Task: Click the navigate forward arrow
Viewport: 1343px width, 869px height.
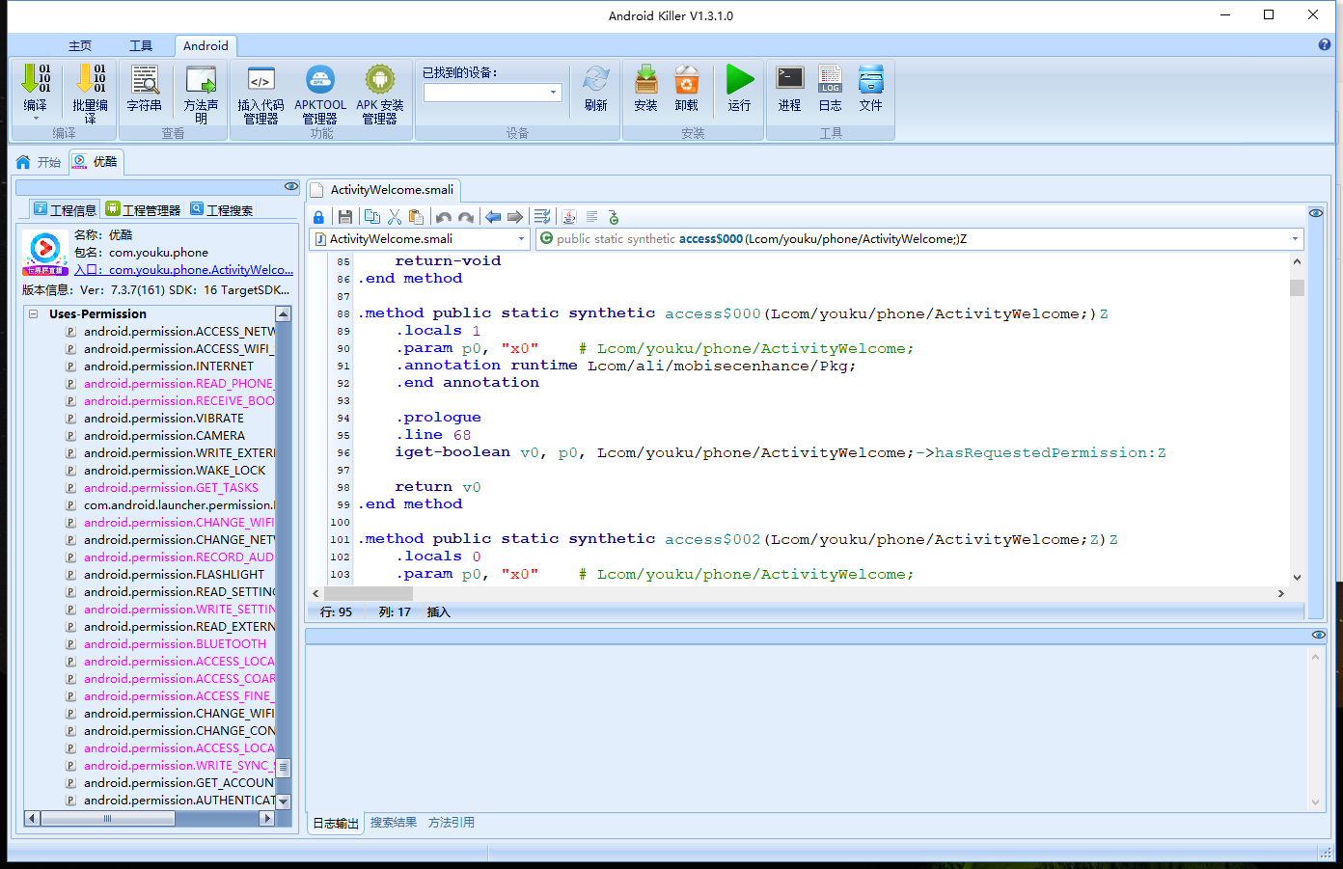Action: 515,217
